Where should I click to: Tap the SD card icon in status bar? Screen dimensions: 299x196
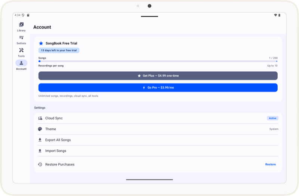pos(28,15)
